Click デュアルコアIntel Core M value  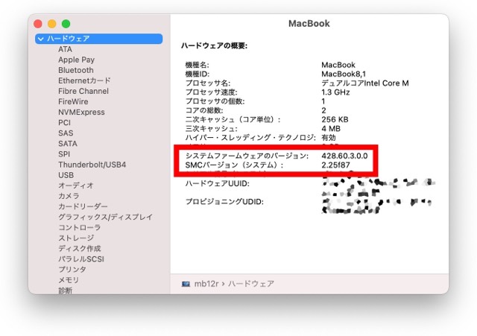[x=365, y=83]
